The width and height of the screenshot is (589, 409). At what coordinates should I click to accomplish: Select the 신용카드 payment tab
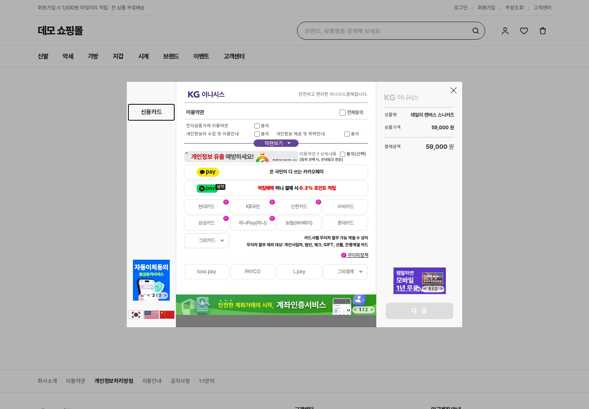[151, 112]
